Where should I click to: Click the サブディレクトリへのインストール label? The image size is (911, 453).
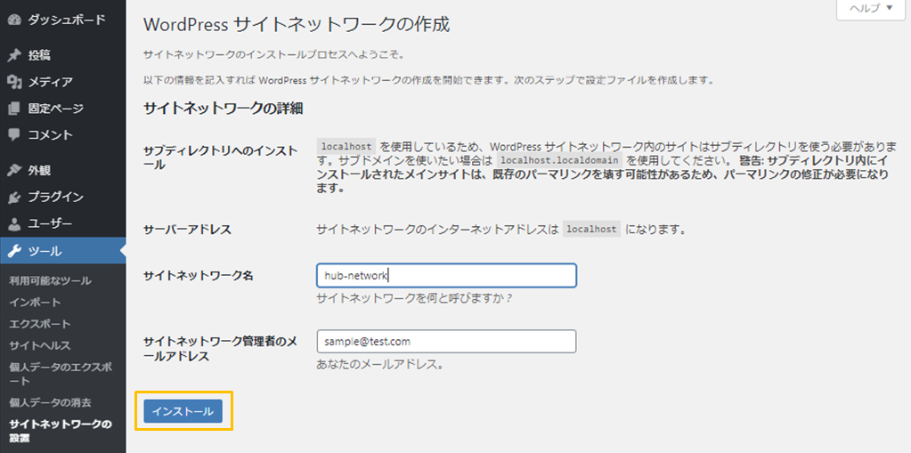point(220,158)
